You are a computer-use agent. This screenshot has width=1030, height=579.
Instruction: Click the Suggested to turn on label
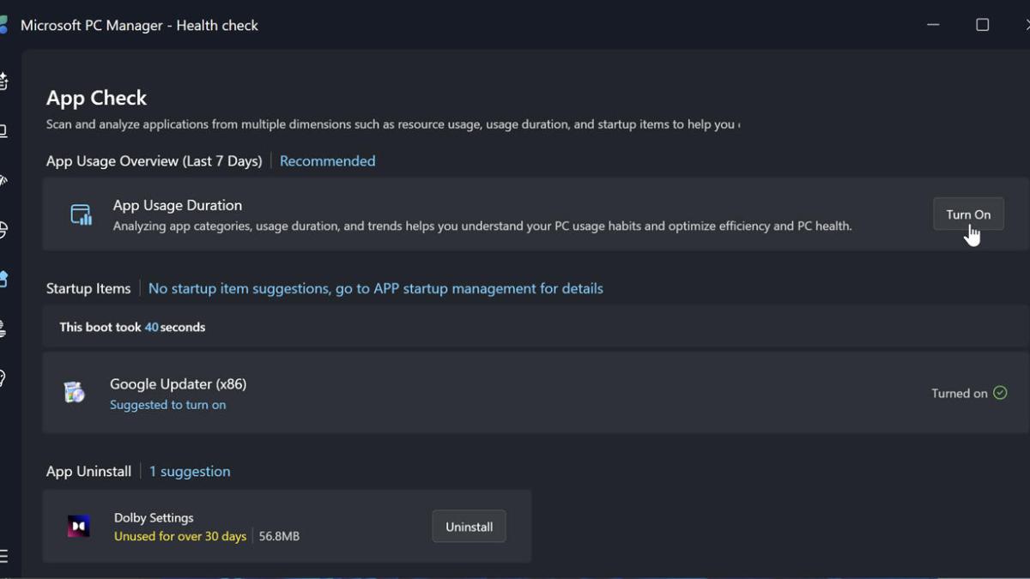pyautogui.click(x=168, y=405)
